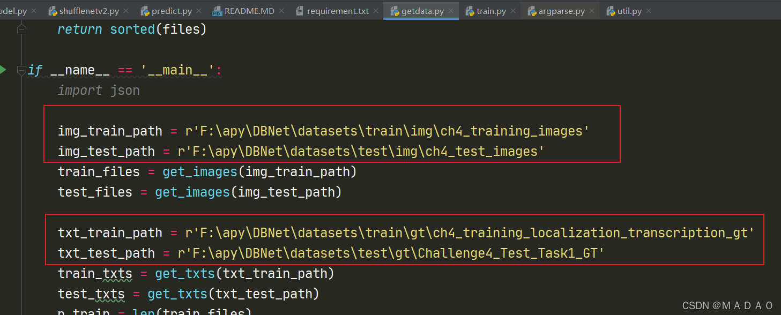Collapse the if __name__ region in the gutter
Viewport: 781px width, 315px height.
click(x=21, y=70)
